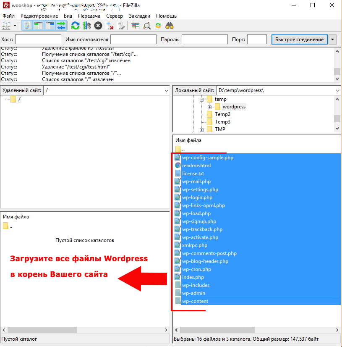This screenshot has height=347, width=342.
Task: Focus the Порт input field
Action: click(257, 39)
